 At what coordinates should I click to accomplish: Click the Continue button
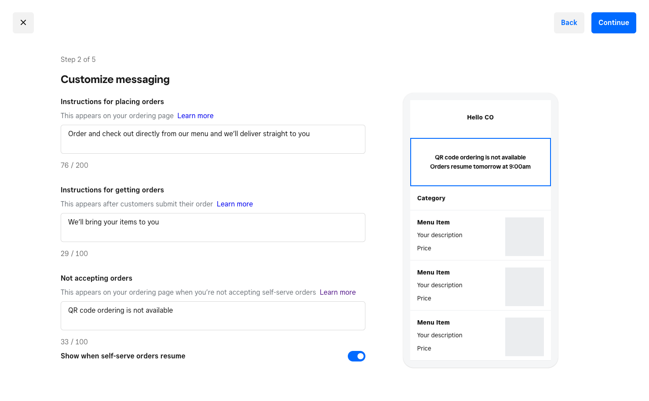[613, 22]
